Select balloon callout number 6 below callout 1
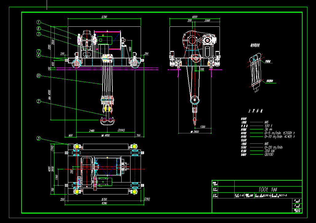316x223 pixels. pyautogui.click(x=38, y=28)
